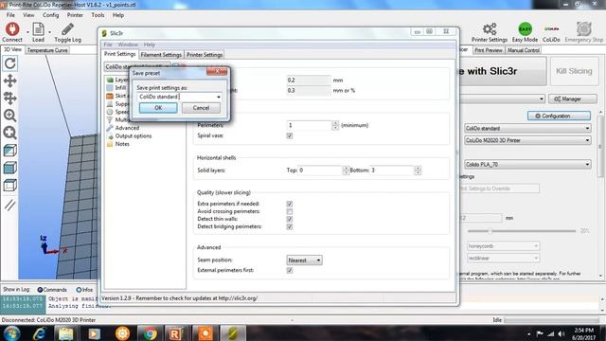Screen dimensions: 606x341
Task: Open CoLiDo standard print settings dropdown
Action: coord(527,128)
